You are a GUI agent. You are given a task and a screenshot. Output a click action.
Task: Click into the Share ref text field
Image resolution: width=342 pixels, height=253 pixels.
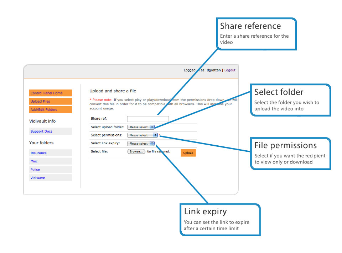point(148,119)
